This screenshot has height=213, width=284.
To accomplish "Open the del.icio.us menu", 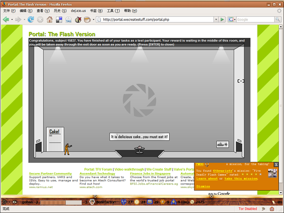I will (78, 11).
